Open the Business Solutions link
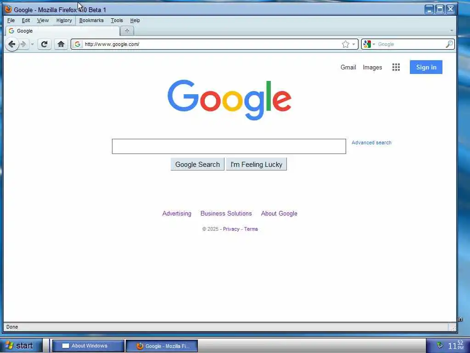 226,213
